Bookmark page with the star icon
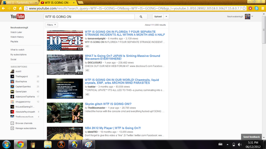Screen dimensions: 266x149 [244, 8]
